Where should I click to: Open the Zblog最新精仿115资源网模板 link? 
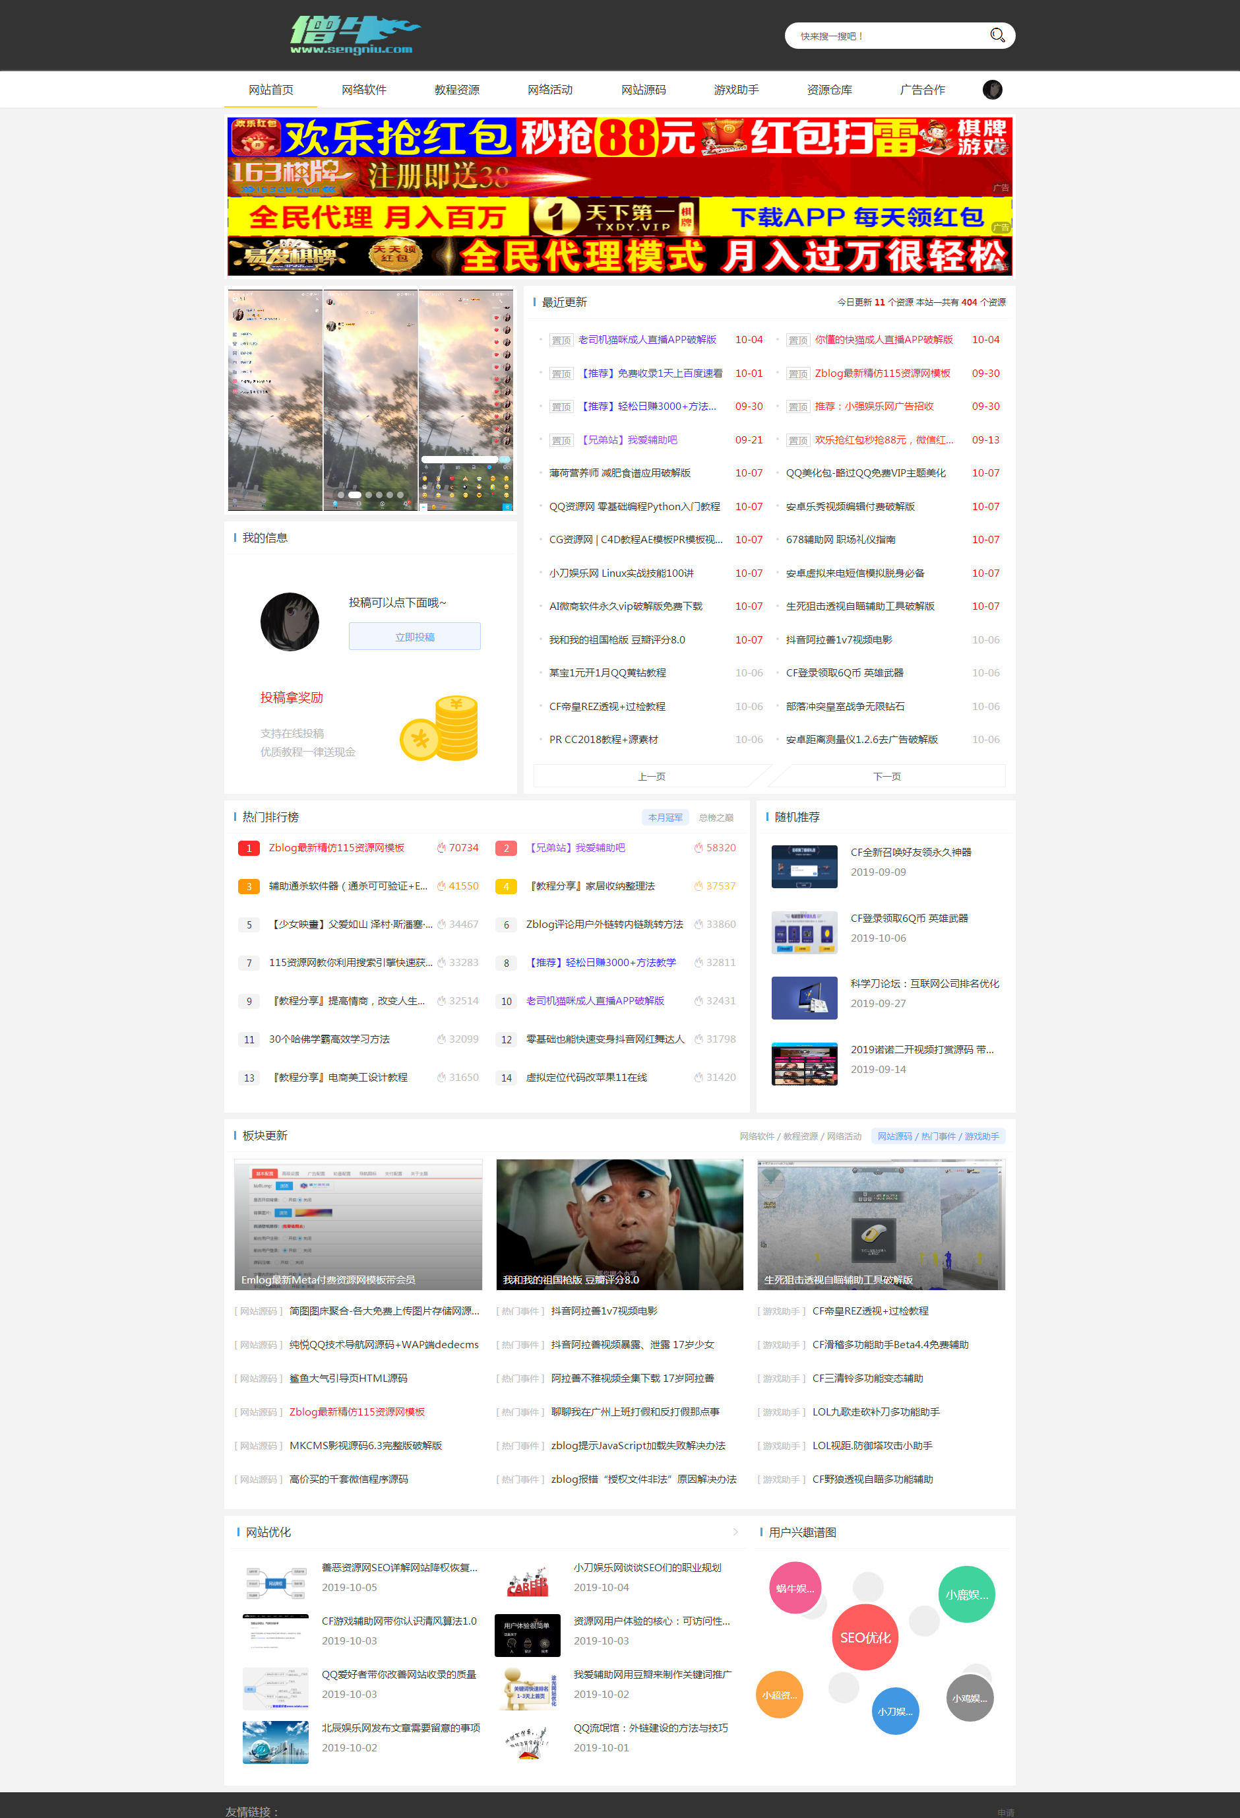pos(336,847)
